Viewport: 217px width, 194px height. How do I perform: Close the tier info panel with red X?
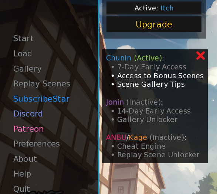(x=200, y=56)
